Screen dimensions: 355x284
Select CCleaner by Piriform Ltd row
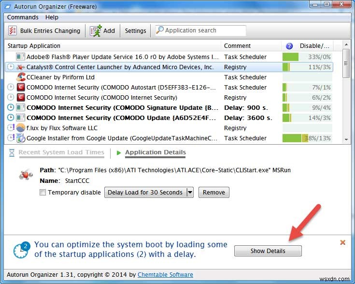169,77
